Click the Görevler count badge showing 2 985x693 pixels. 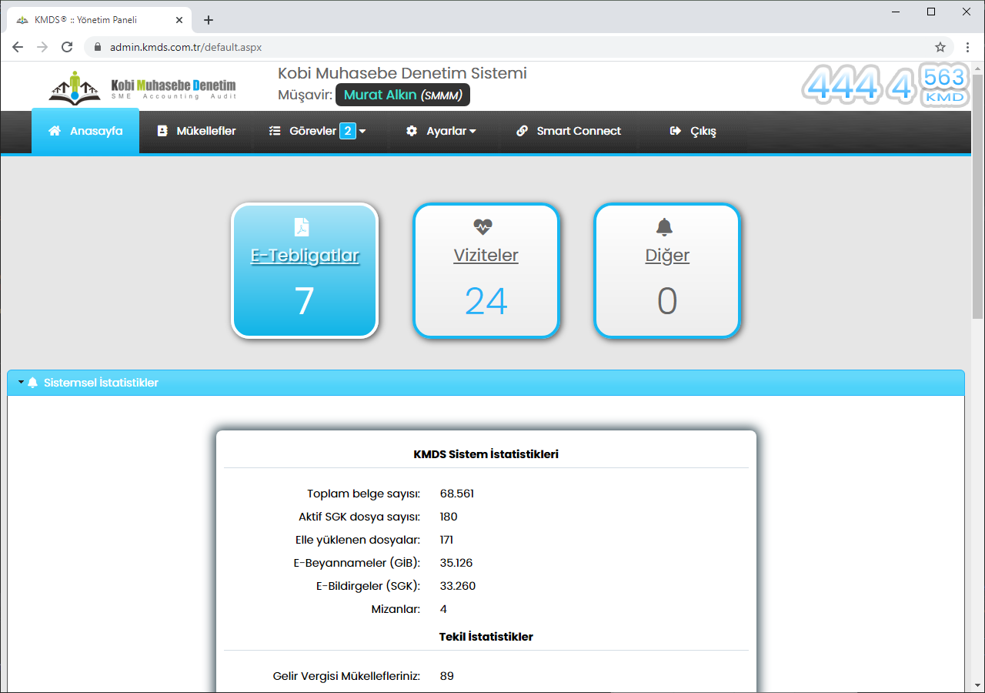tap(348, 131)
